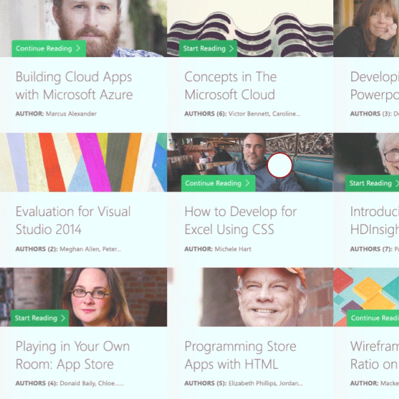Click Start Reading on Concepts in The Microsoft Cloud
The width and height of the screenshot is (399, 399).
208,49
